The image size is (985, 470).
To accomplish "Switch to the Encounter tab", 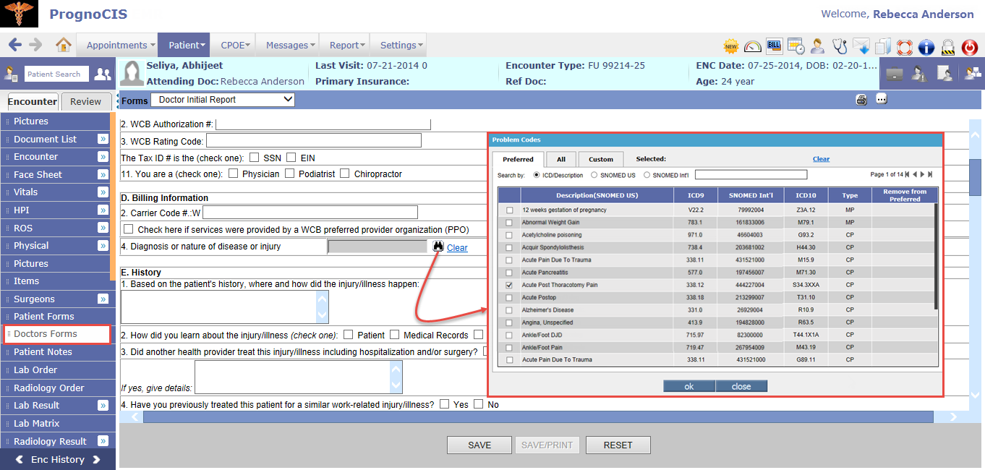I will click(33, 102).
